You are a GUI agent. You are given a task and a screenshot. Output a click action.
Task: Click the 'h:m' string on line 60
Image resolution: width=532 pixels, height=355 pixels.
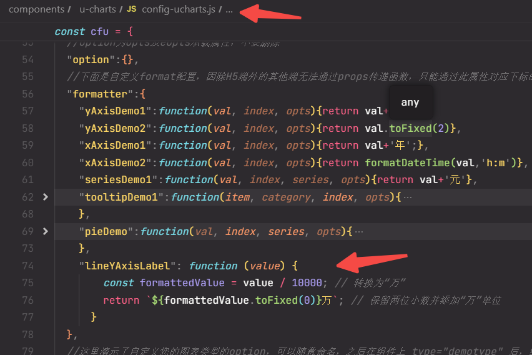[x=496, y=162]
